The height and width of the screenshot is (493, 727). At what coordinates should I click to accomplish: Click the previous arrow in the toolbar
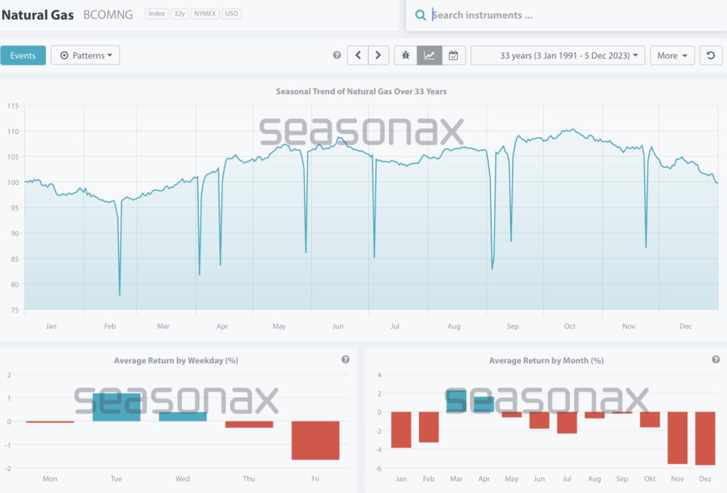tap(358, 55)
